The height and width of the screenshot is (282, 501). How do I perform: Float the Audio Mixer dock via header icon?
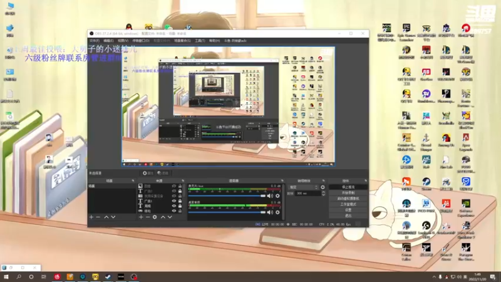(282, 180)
